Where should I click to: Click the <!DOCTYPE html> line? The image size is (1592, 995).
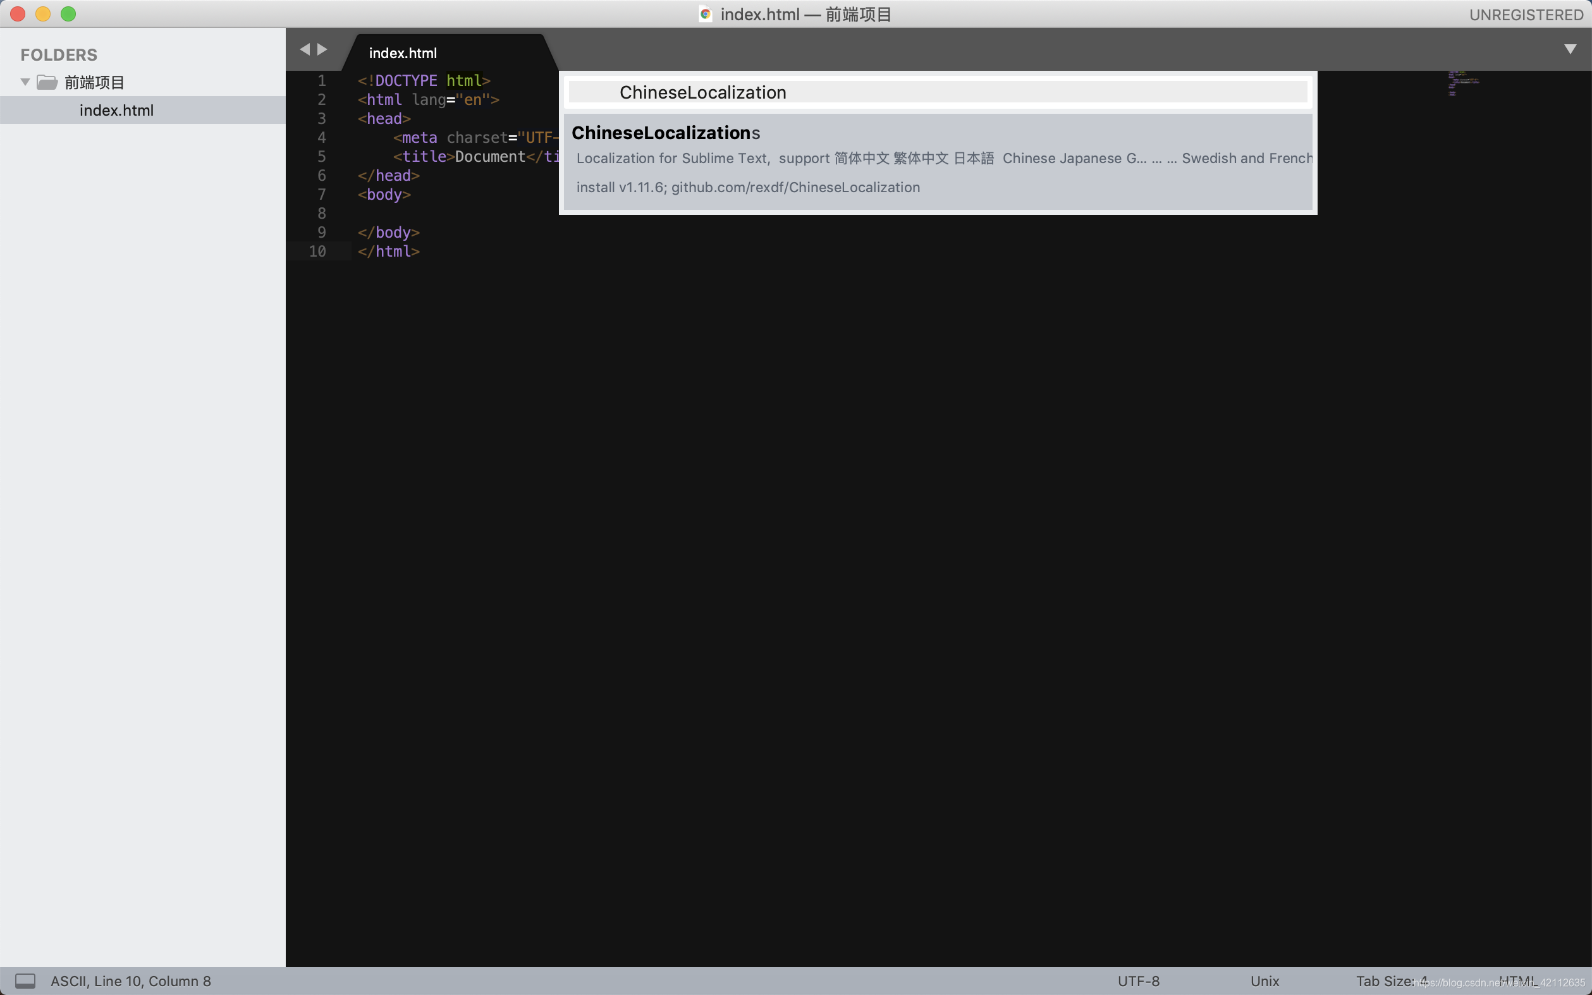click(424, 81)
